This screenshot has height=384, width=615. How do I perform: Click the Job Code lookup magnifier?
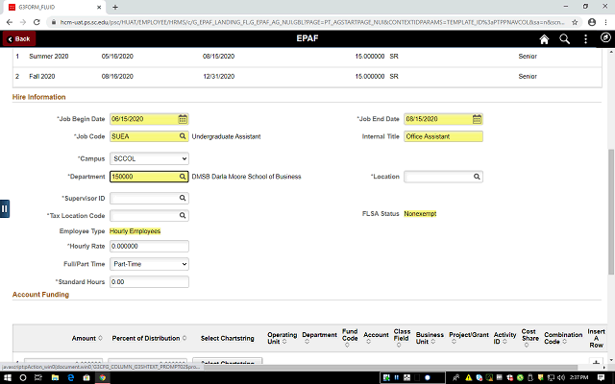click(x=183, y=136)
